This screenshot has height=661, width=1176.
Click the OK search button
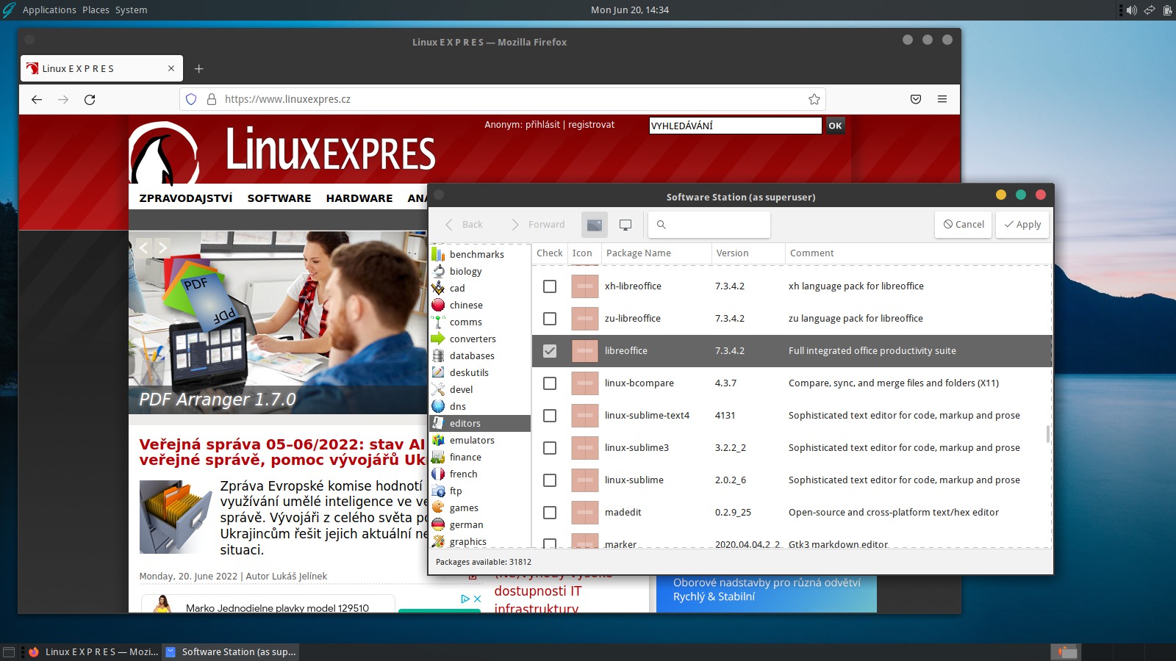point(836,126)
